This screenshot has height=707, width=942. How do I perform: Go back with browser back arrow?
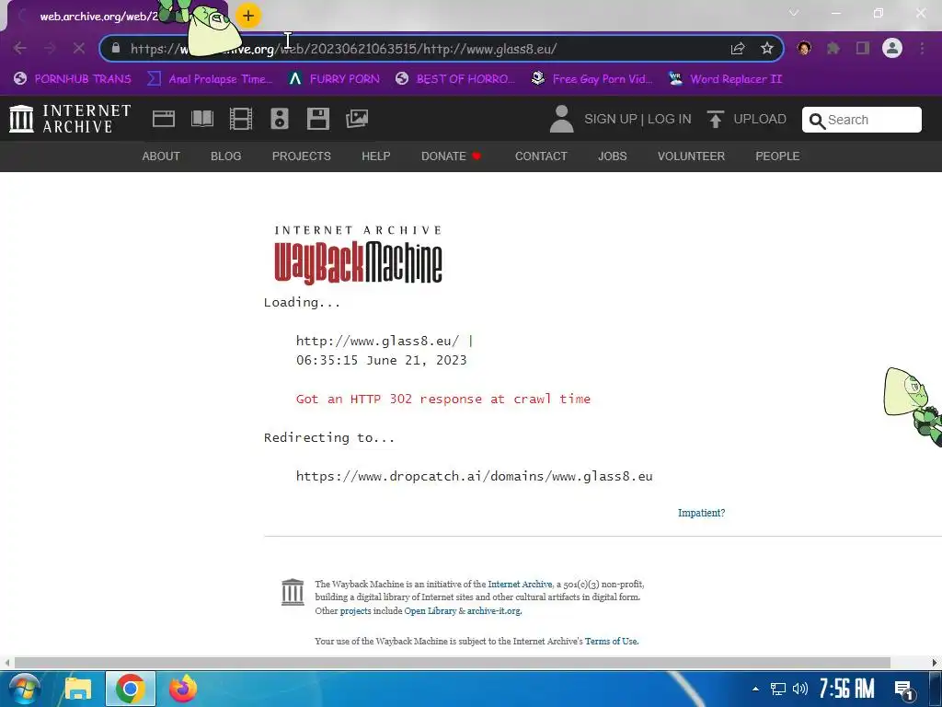pos(20,48)
